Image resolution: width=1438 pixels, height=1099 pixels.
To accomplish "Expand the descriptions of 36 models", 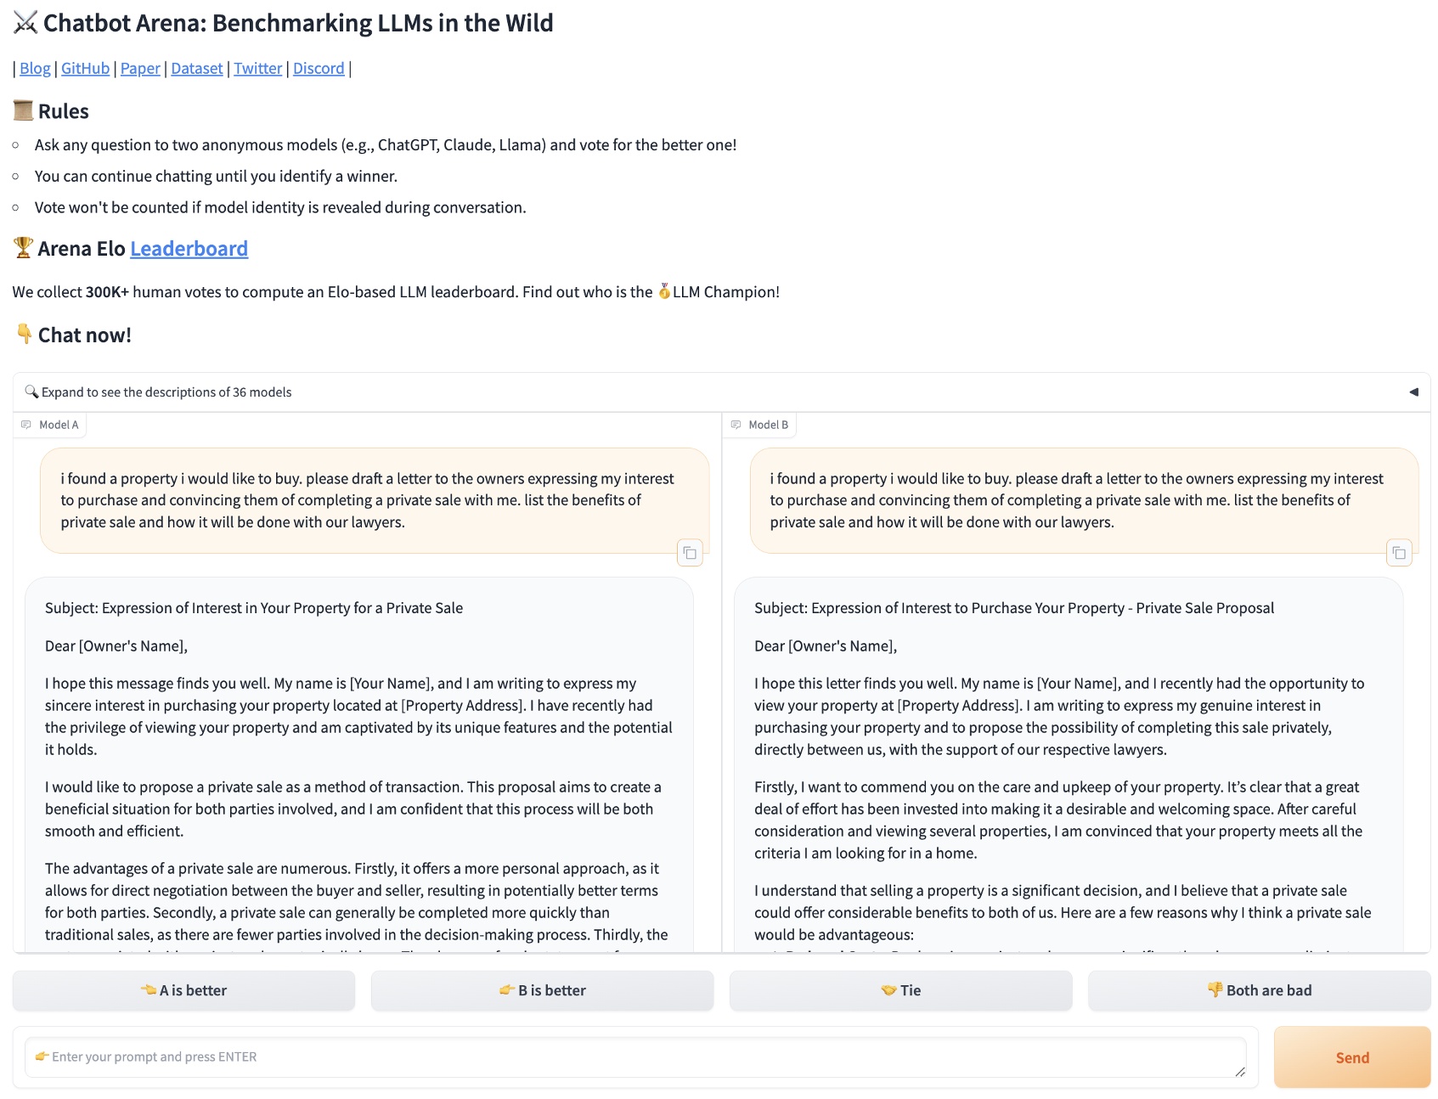I will [166, 392].
